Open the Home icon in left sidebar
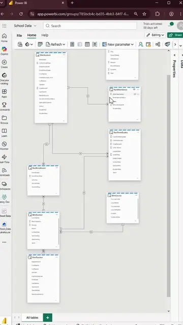Screen dimensions: 183x325 click(x=4, y=38)
